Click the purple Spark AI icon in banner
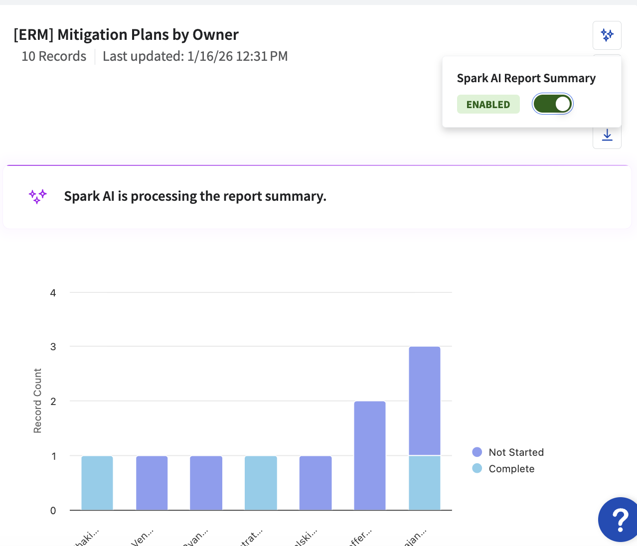This screenshot has width=637, height=546. (38, 196)
